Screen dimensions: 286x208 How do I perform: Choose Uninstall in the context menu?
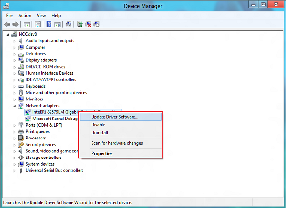coord(121,133)
